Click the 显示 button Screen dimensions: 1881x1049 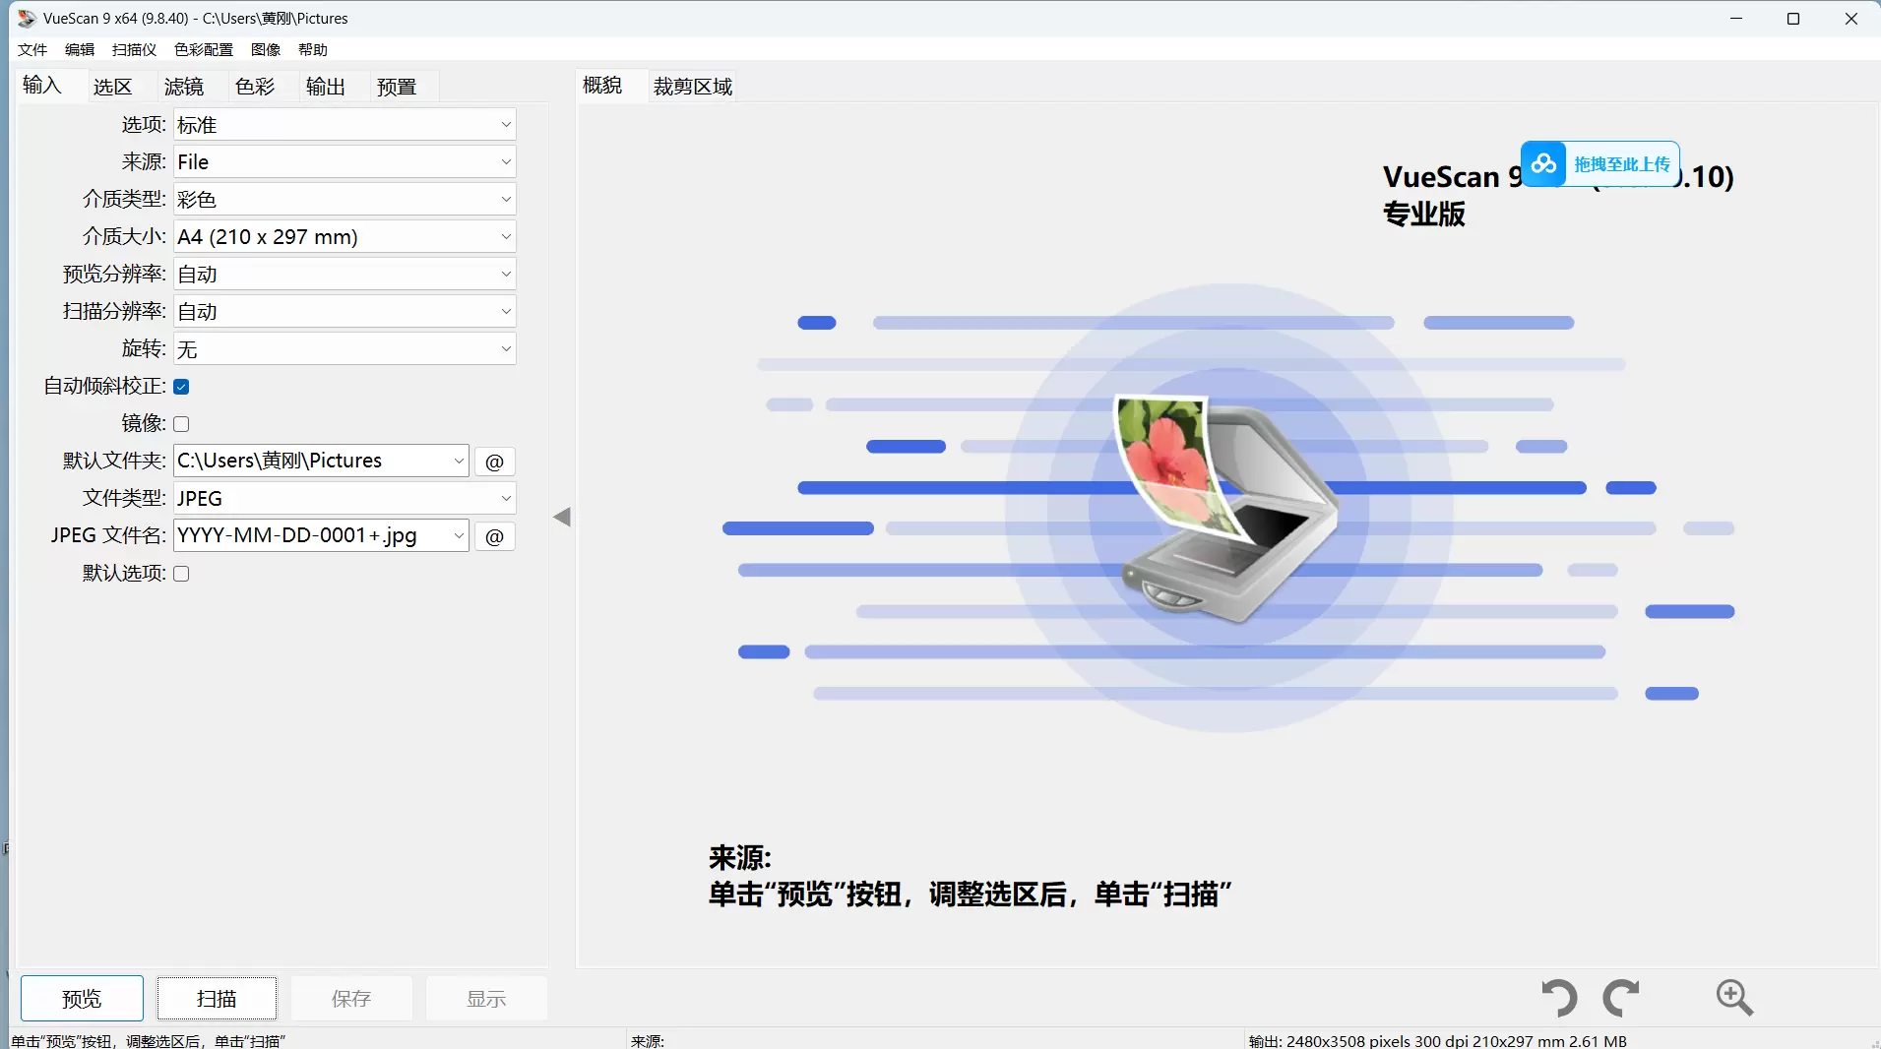486,999
